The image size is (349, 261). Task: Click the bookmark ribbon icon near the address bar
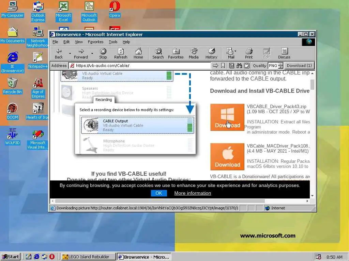click(x=223, y=66)
